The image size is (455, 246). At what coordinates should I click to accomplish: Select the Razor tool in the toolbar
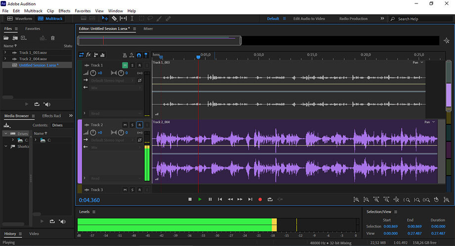click(114, 18)
